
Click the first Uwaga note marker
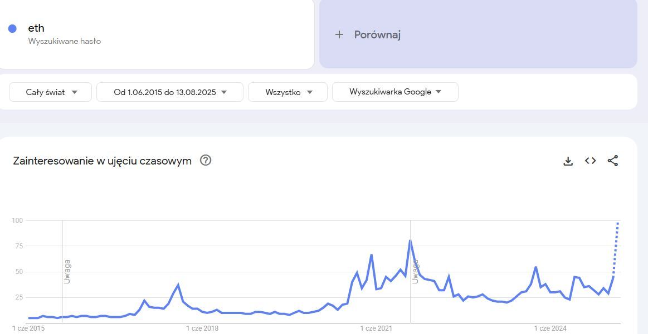[x=67, y=271]
